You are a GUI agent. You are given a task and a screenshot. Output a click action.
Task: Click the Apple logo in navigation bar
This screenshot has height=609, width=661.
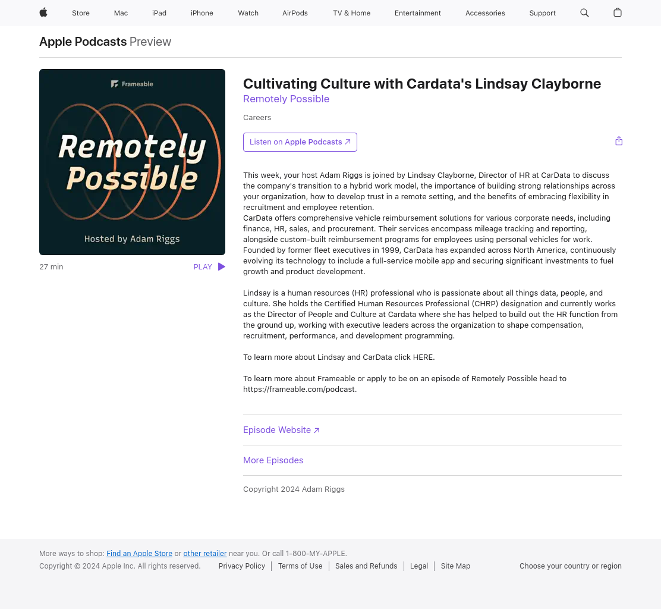(x=43, y=12)
